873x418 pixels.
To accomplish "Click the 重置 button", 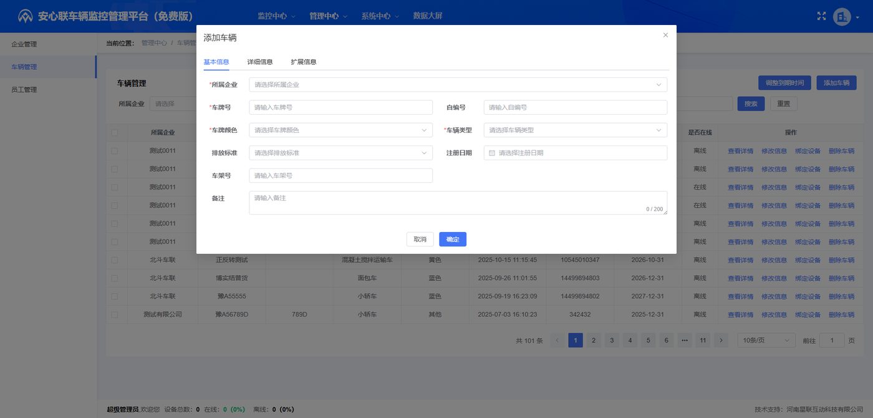I will [x=784, y=104].
